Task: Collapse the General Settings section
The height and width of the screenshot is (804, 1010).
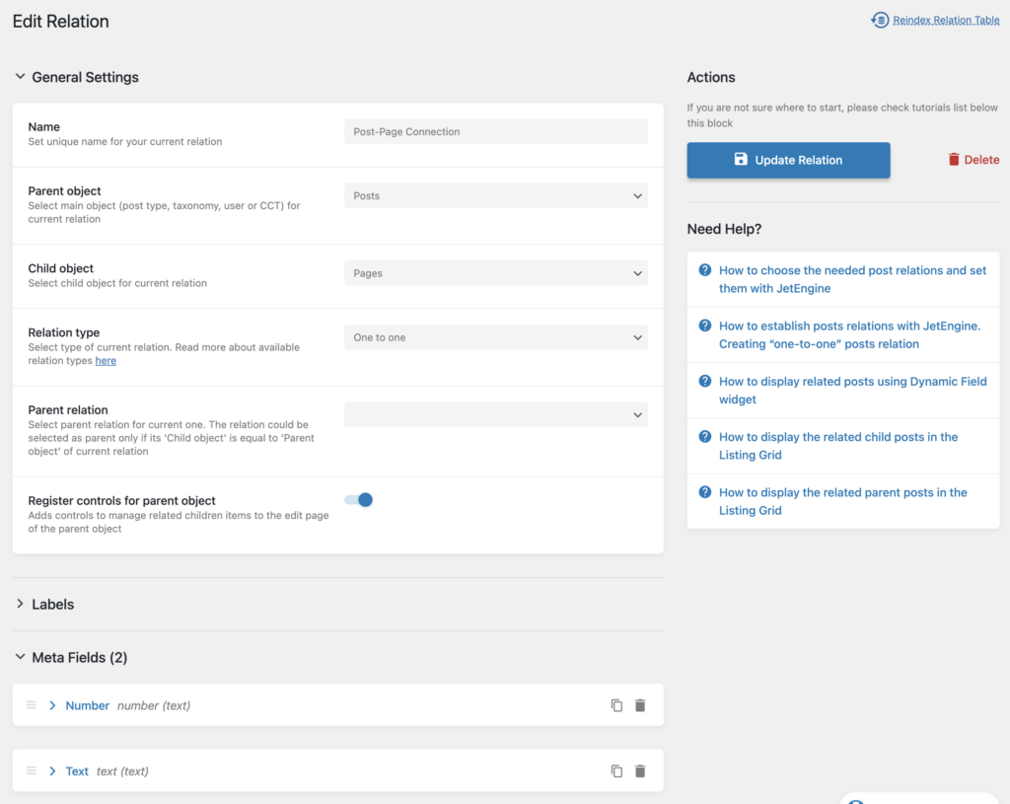Action: (20, 77)
